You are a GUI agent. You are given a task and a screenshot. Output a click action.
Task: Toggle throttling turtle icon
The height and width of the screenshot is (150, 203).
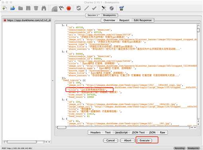54,8
